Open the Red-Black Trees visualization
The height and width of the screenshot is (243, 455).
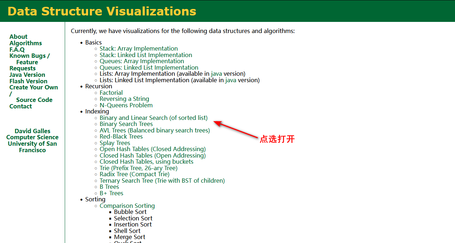(x=121, y=136)
